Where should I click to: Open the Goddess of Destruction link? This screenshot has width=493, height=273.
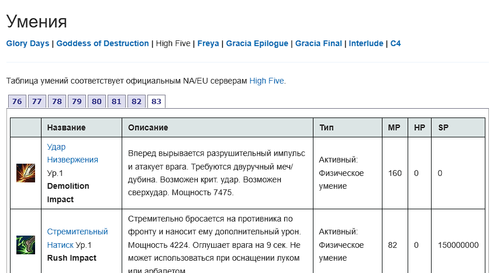102,43
